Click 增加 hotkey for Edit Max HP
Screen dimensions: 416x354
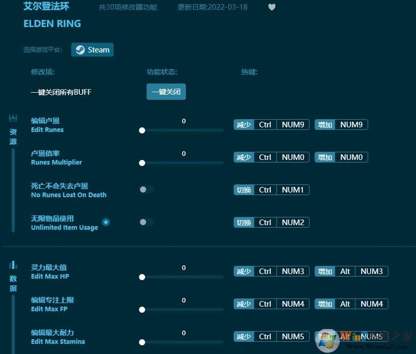tap(325, 271)
